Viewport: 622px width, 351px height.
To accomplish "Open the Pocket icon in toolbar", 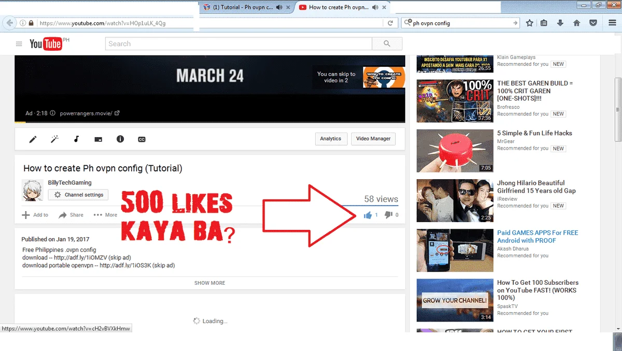I will [593, 23].
